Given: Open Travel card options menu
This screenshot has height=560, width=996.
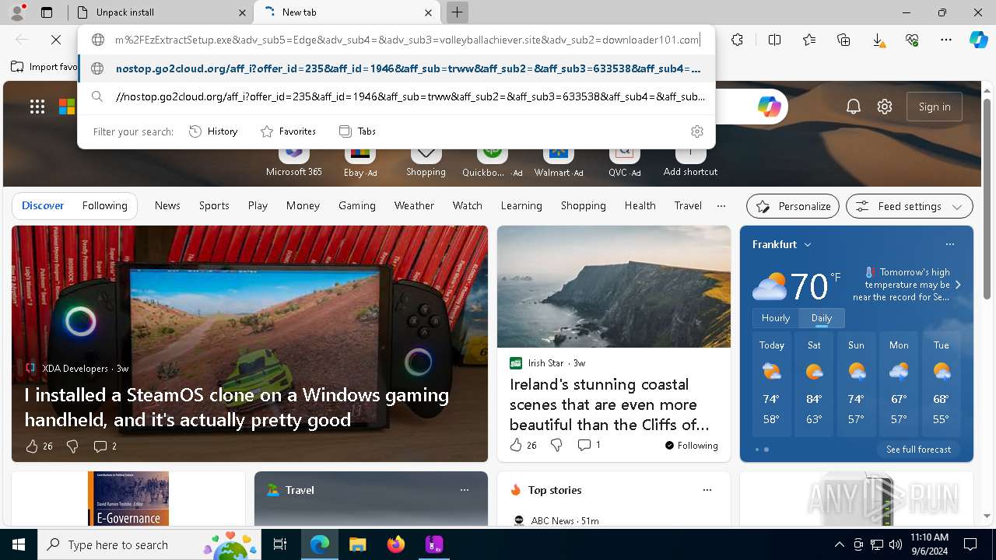Looking at the screenshot, I should (x=465, y=490).
